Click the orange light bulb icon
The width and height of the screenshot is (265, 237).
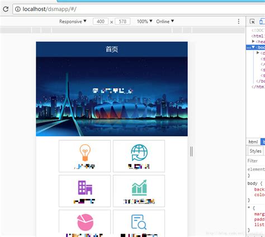pyautogui.click(x=85, y=153)
